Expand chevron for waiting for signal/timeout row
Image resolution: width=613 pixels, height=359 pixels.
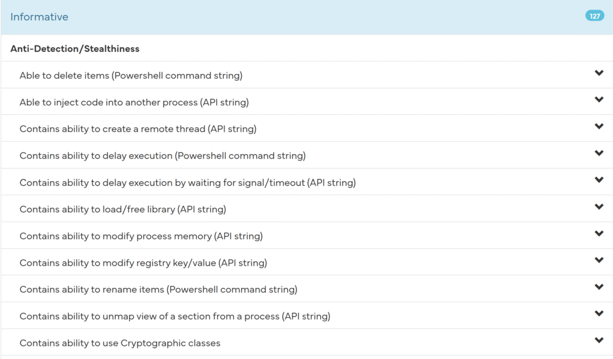click(599, 180)
